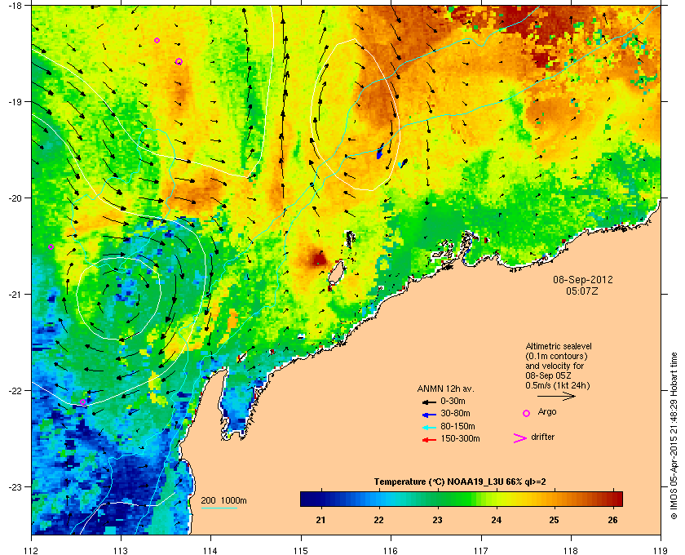
Task: Click the blue 30-80m arrow legend icon
Action: point(429,414)
